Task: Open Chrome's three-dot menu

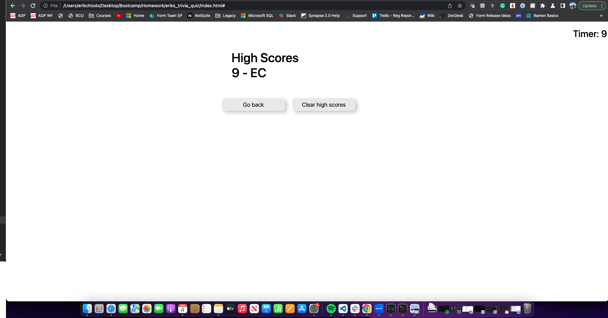Action: point(602,6)
